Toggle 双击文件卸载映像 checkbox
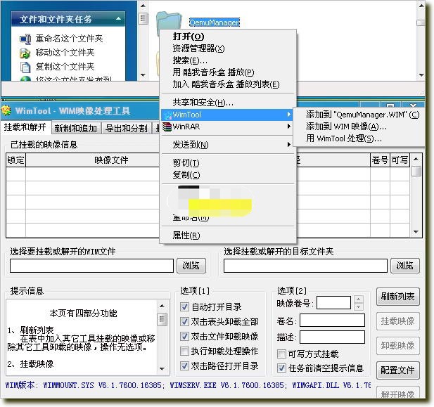434x407 pixels. tap(184, 337)
